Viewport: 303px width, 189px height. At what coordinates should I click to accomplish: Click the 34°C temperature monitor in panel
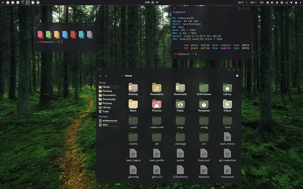241,3
